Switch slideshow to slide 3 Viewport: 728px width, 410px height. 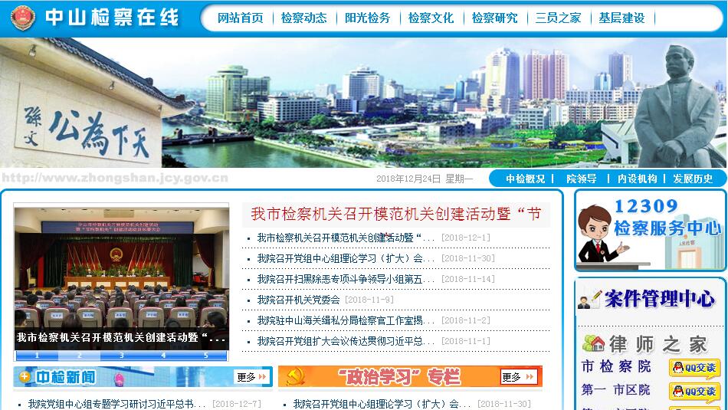click(x=121, y=356)
